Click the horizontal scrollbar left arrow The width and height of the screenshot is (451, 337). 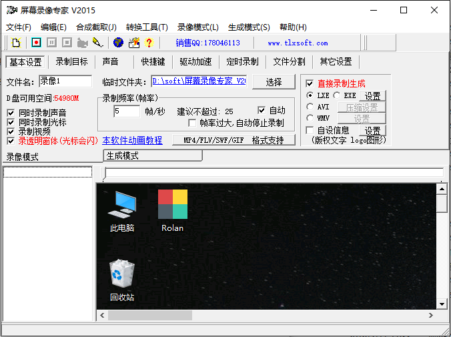pos(102,316)
